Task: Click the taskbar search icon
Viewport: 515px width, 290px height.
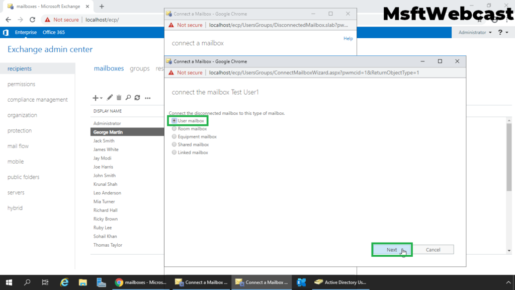Action: coord(27,282)
